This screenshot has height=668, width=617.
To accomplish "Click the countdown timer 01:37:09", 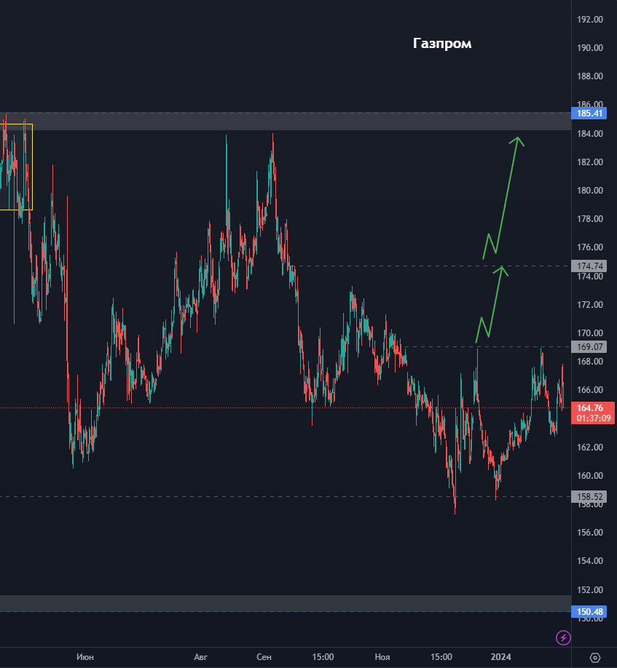I will click(x=594, y=418).
